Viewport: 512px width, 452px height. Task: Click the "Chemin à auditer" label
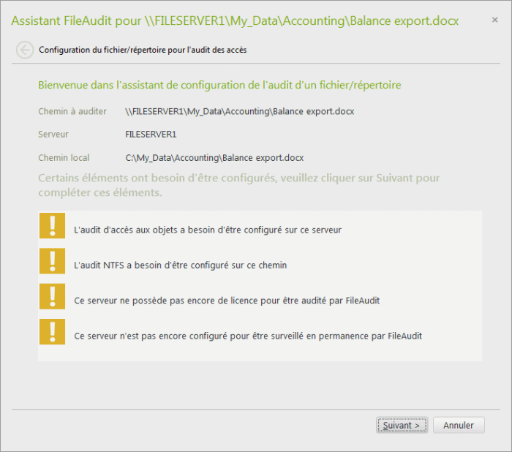click(x=72, y=112)
